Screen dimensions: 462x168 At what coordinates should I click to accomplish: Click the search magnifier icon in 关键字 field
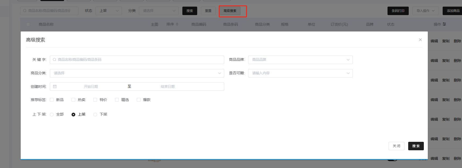(x=54, y=60)
